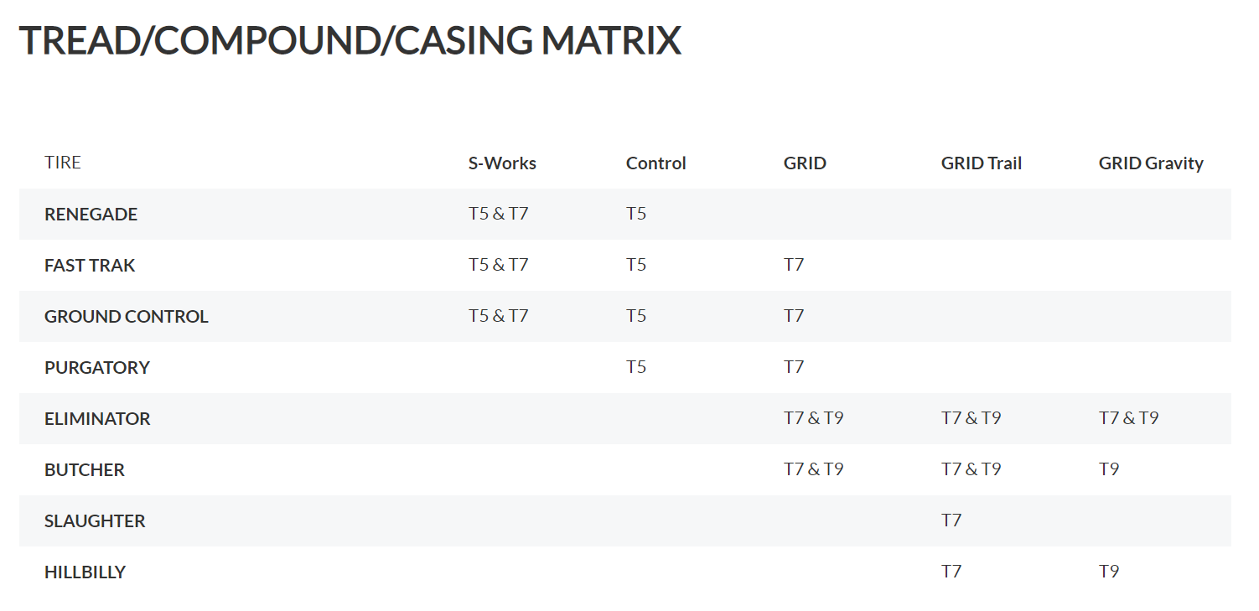Click the TREAD/COMPOUND/CASING MATRIX heading
The height and width of the screenshot is (611, 1259).
click(x=350, y=40)
